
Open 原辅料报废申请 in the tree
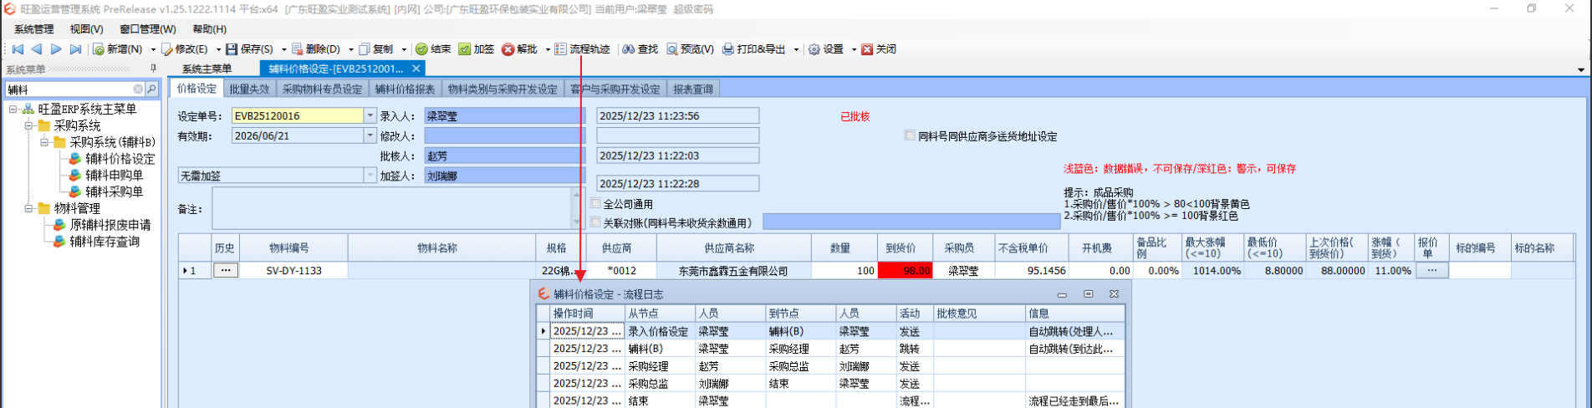(x=110, y=225)
